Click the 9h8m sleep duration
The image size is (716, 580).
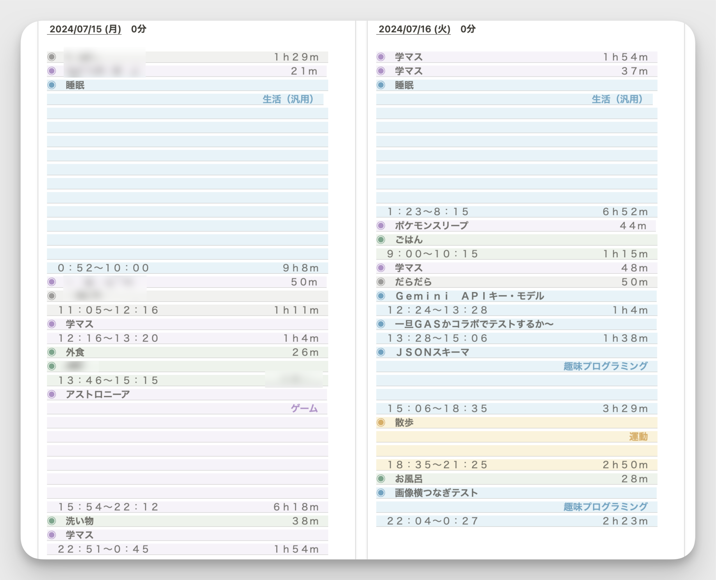[301, 268]
